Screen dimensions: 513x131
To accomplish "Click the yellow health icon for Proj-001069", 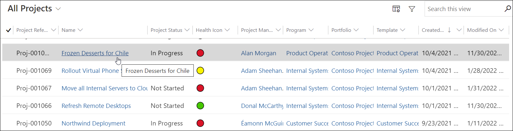I will pyautogui.click(x=200, y=71).
